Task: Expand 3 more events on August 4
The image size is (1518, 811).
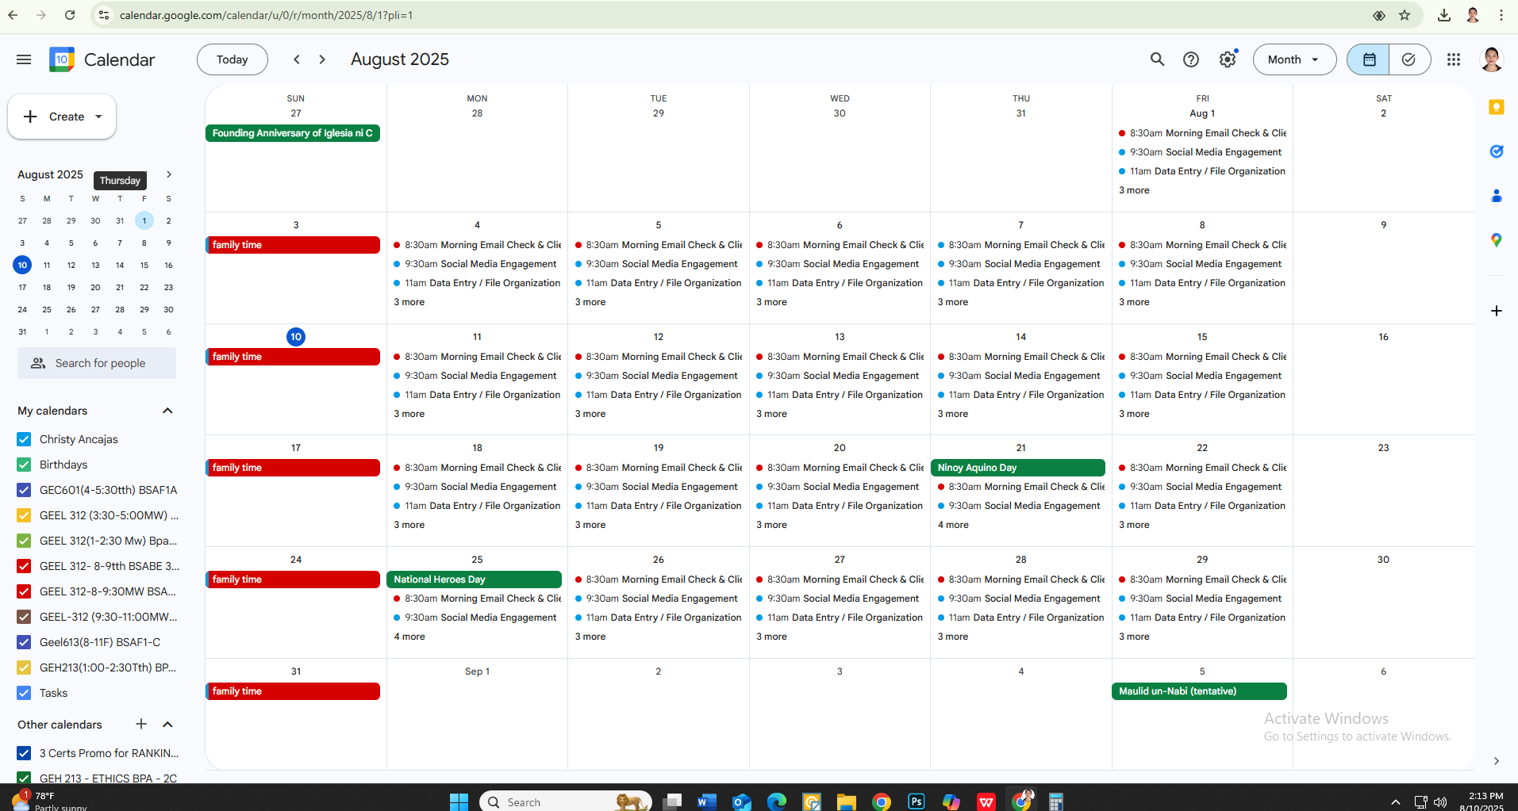Action: (x=409, y=302)
